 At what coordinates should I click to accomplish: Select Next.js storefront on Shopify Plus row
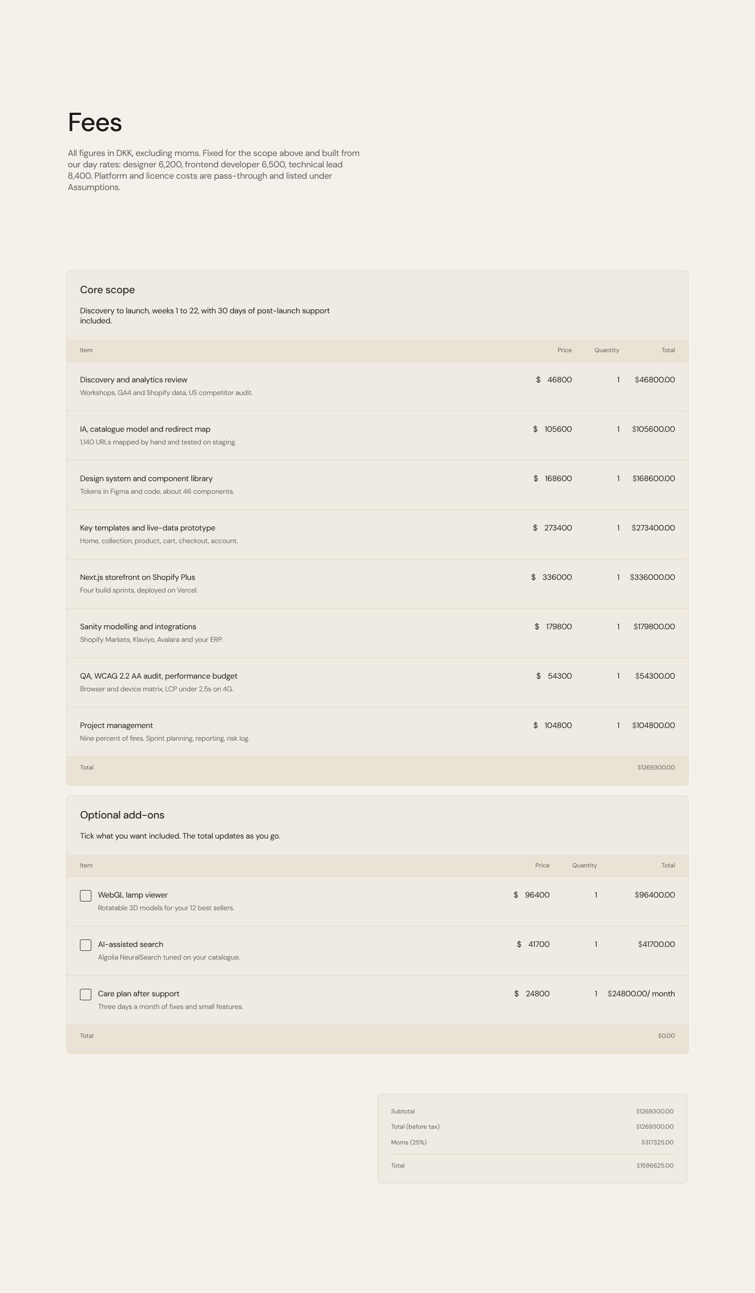pyautogui.click(x=377, y=583)
